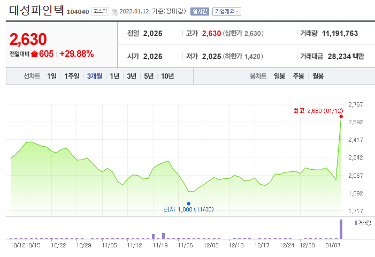Click the 코스닥 market badge
The image size is (375, 257).
click(x=100, y=11)
